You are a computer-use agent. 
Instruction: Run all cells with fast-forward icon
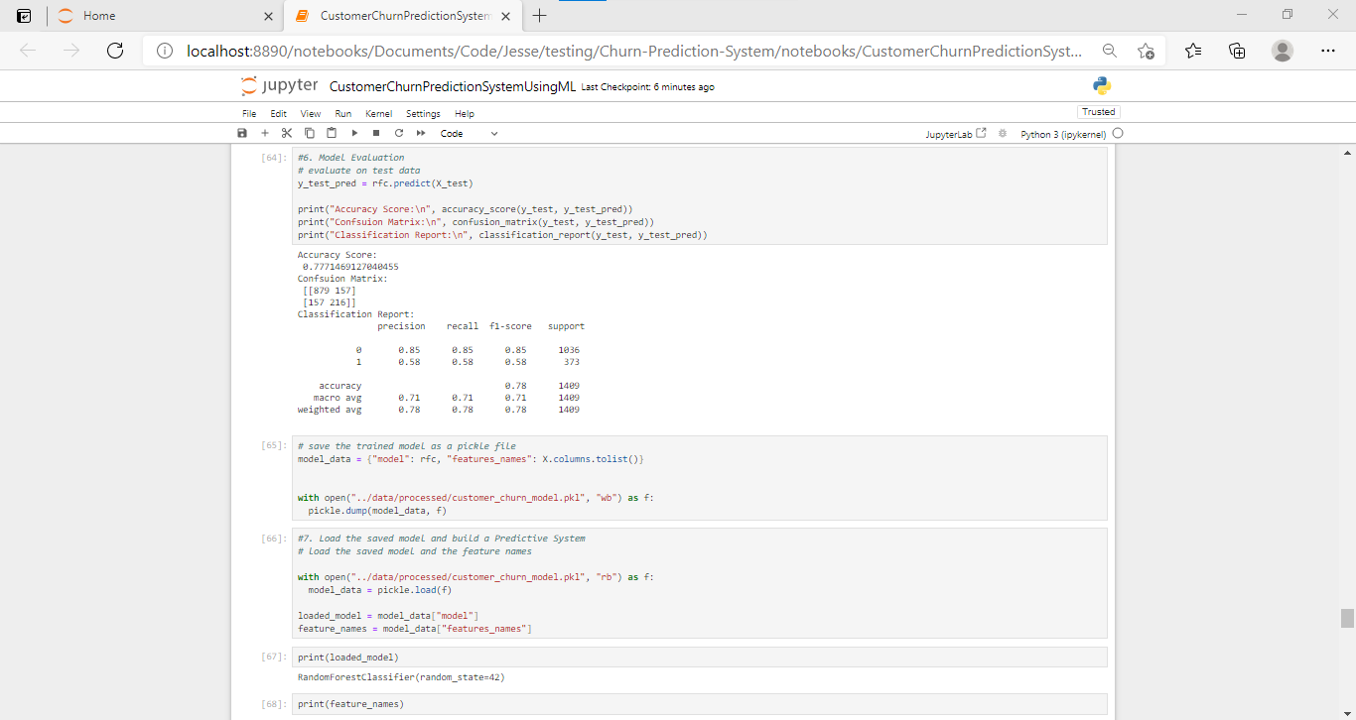click(x=420, y=133)
